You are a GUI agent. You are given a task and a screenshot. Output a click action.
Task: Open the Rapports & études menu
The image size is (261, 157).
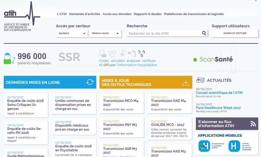point(148,14)
